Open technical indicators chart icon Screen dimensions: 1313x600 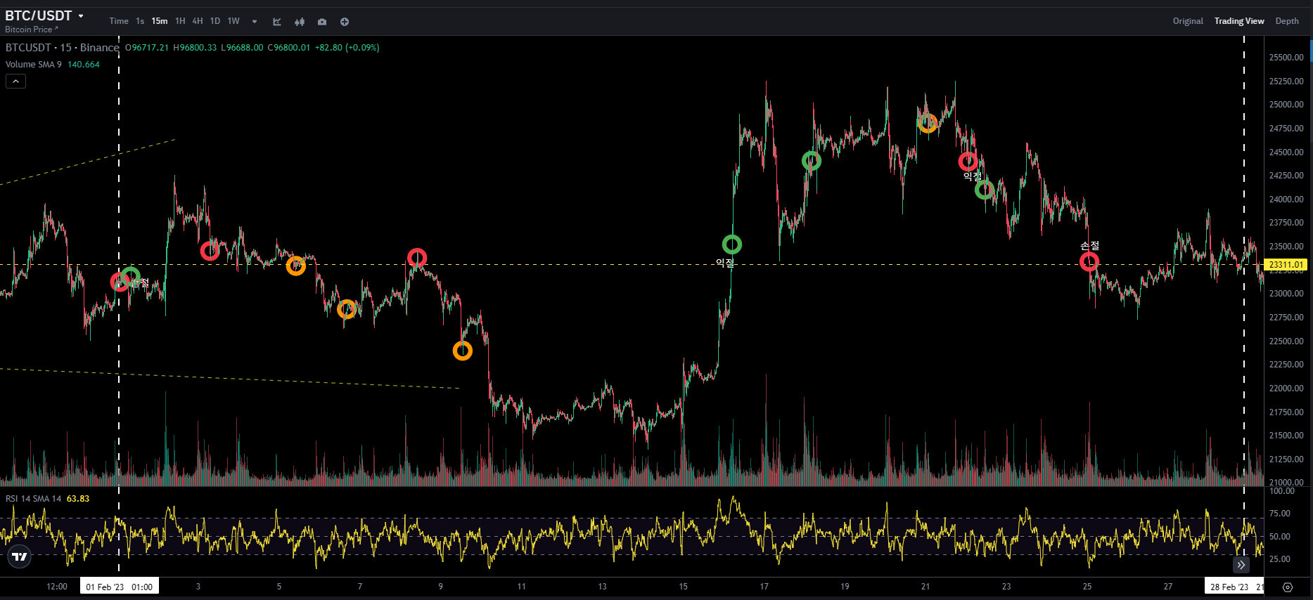pos(277,22)
